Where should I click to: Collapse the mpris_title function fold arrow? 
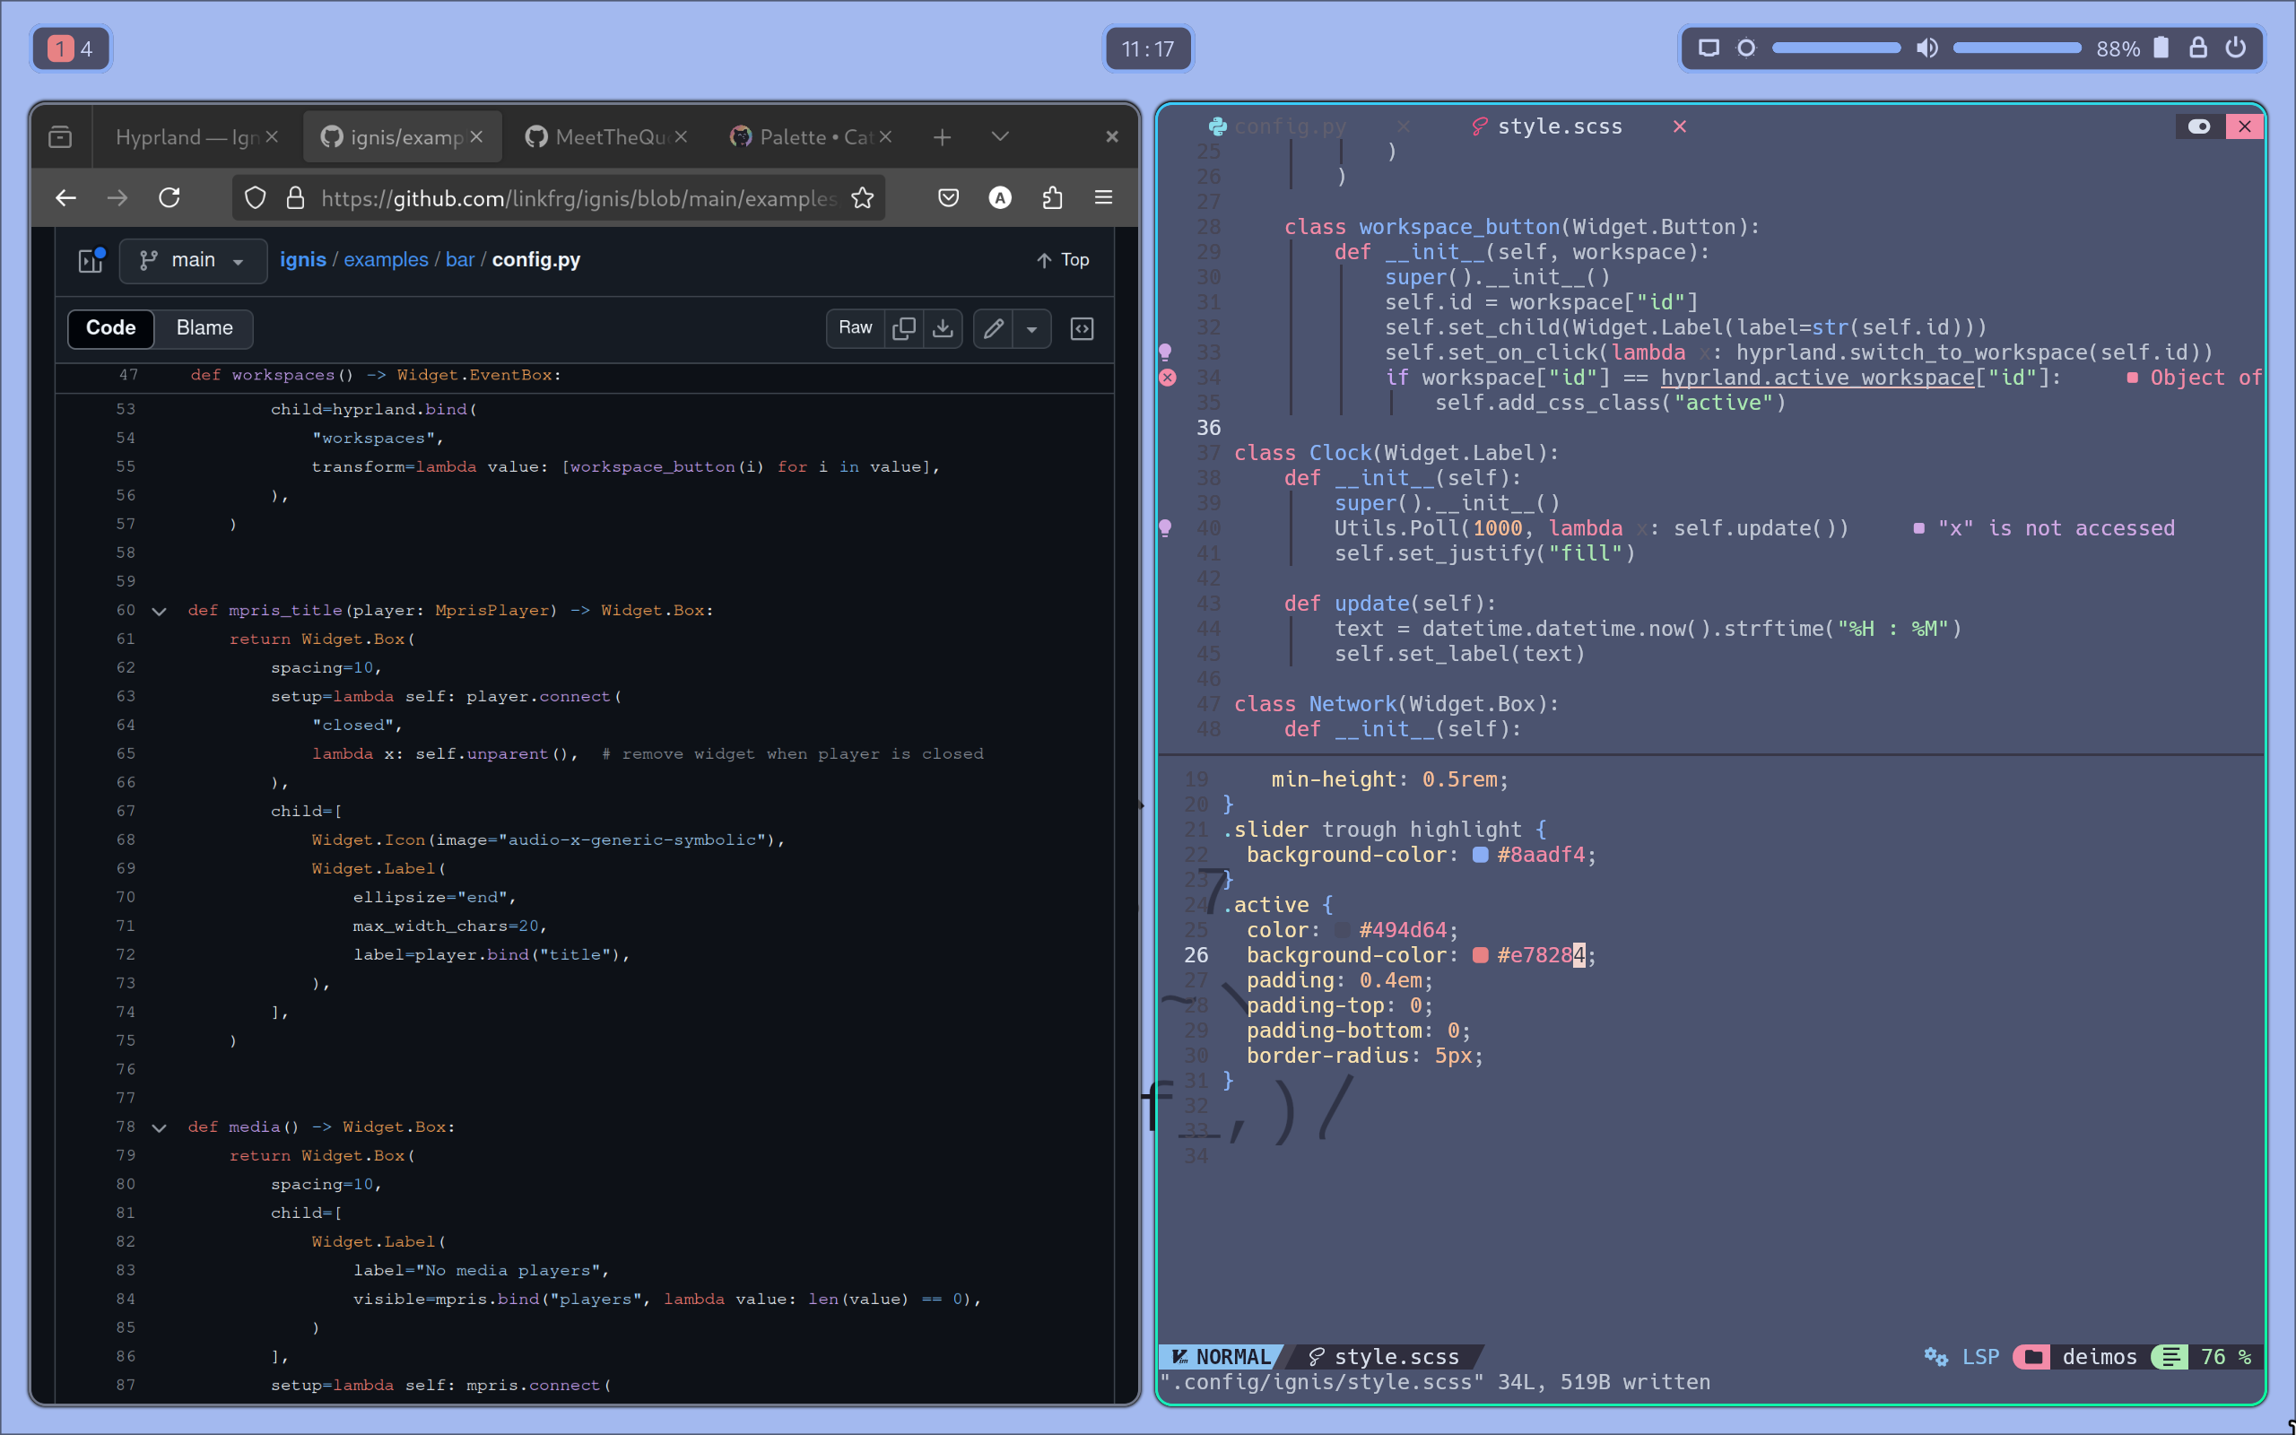pyautogui.click(x=159, y=610)
